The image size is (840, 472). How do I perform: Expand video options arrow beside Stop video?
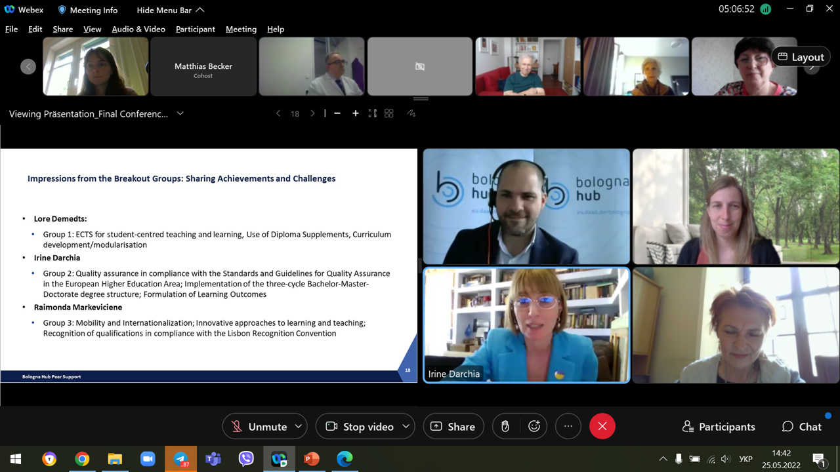406,427
